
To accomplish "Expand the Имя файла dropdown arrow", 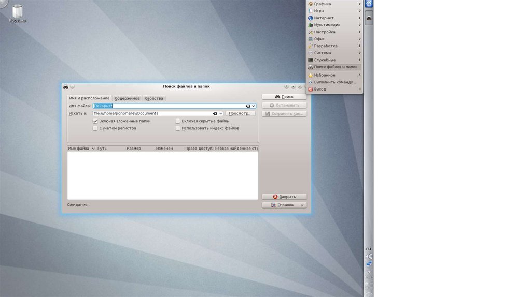I will click(254, 106).
